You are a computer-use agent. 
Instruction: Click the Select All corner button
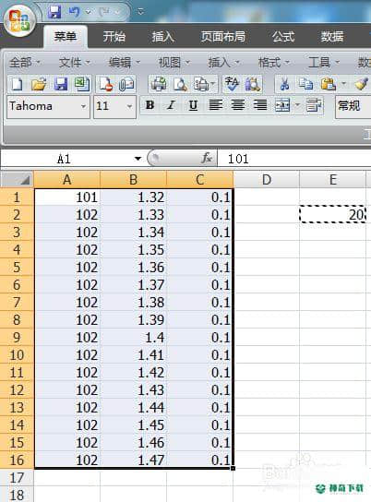pos(18,180)
